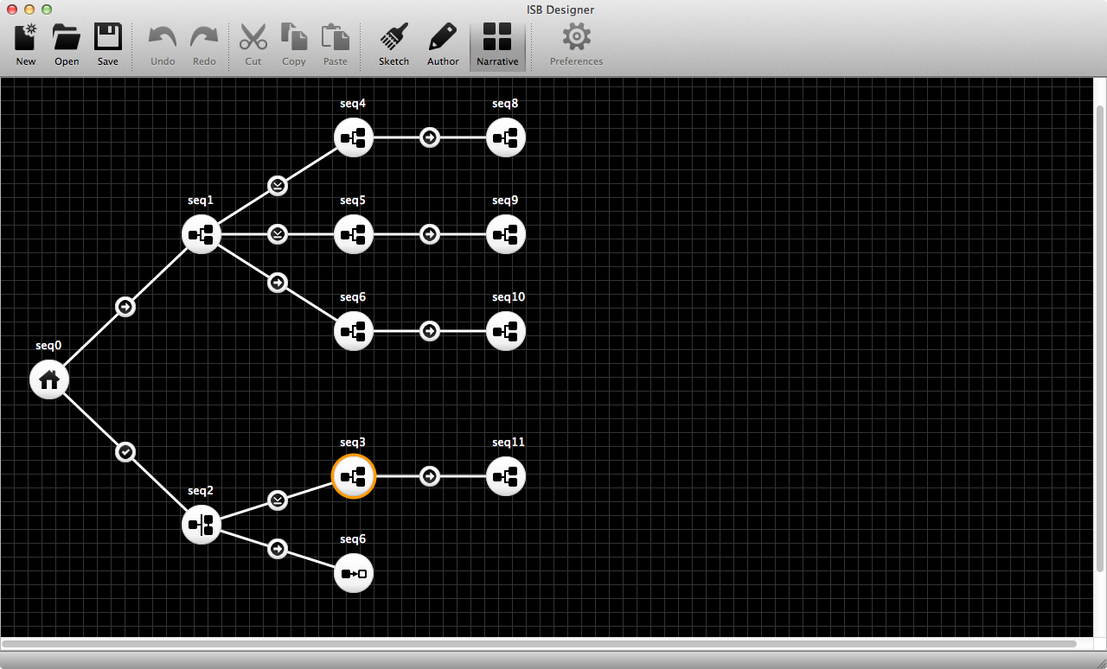Select the seq1 branch node
1107x669 pixels.
[202, 234]
